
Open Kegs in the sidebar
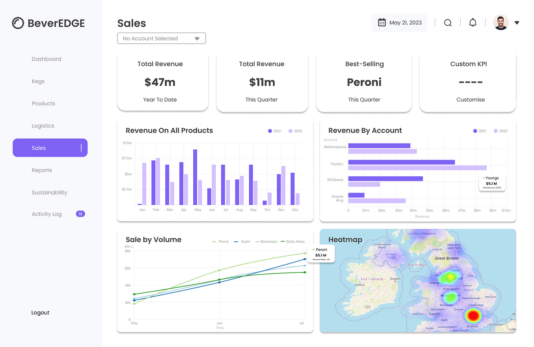38,81
